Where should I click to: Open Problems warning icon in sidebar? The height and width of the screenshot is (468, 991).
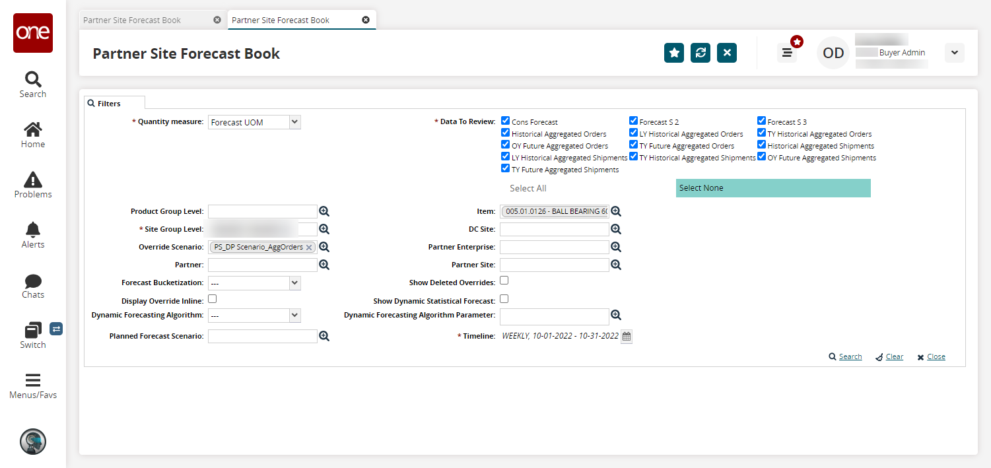click(x=33, y=185)
